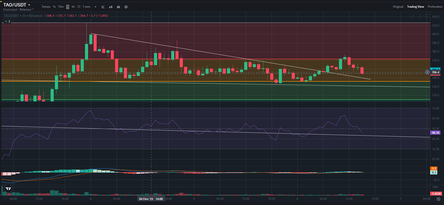Click the collapse arrows icon above the price scale
444x205 pixels.
point(420,16)
